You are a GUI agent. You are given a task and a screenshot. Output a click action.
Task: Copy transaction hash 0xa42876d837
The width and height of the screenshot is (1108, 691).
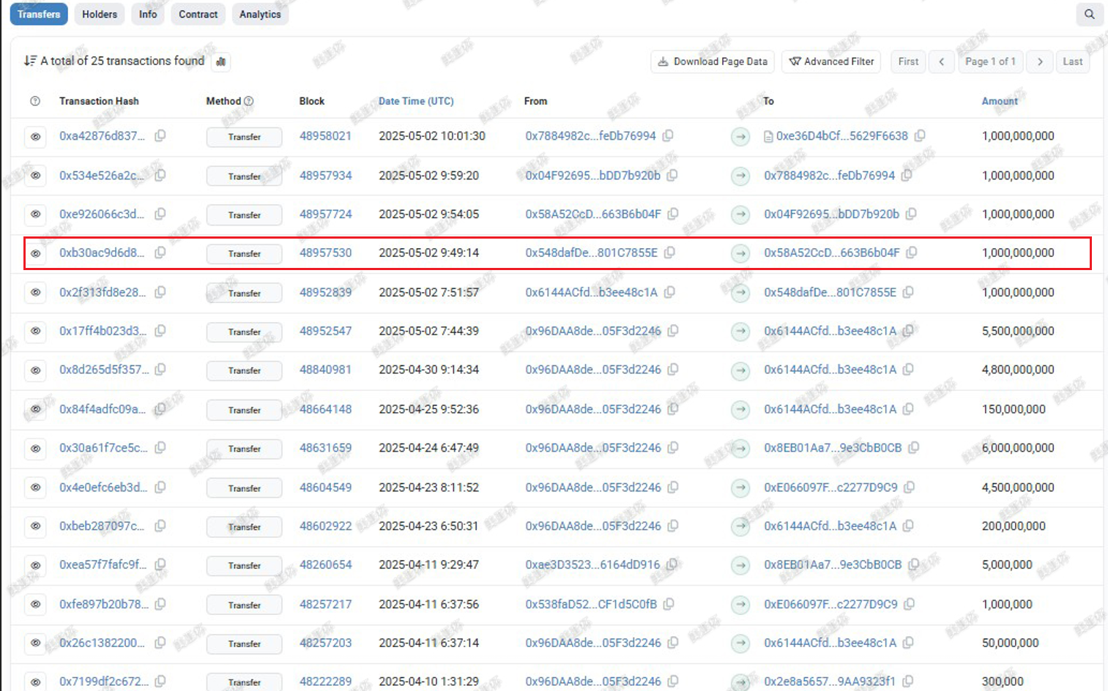click(160, 135)
